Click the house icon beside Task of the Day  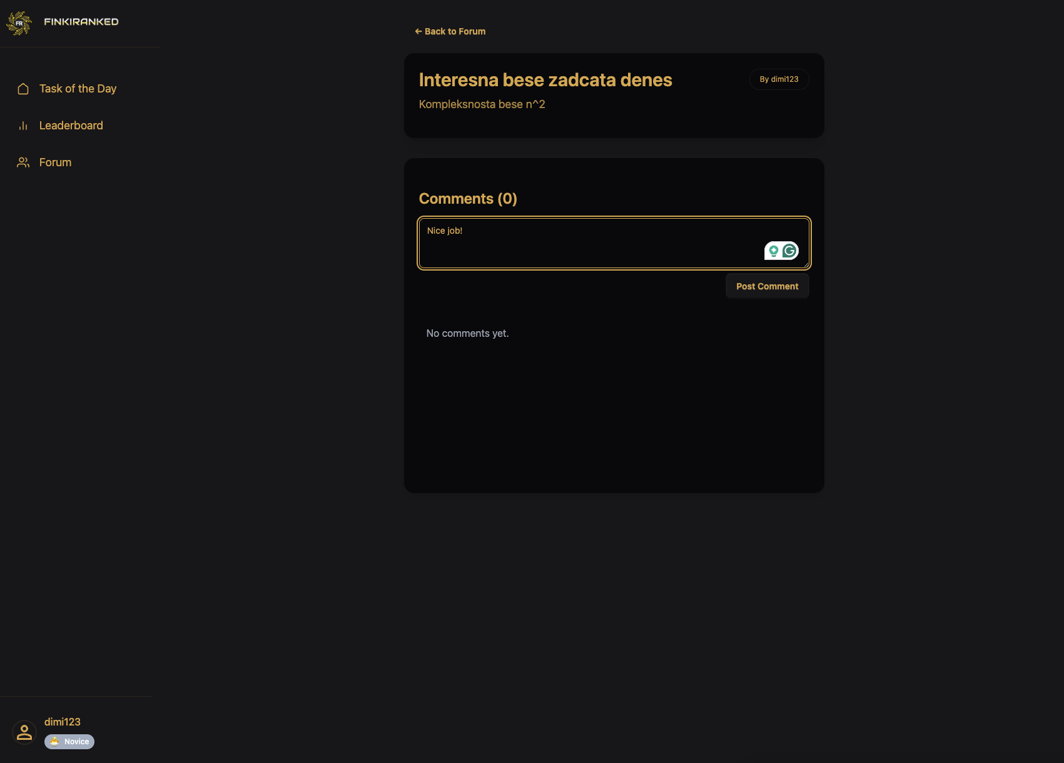pos(23,89)
